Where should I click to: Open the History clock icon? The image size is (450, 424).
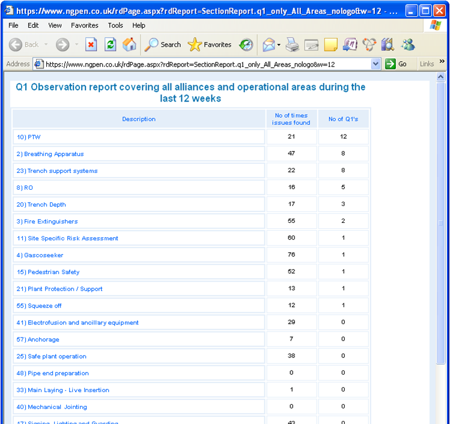pyautogui.click(x=246, y=45)
